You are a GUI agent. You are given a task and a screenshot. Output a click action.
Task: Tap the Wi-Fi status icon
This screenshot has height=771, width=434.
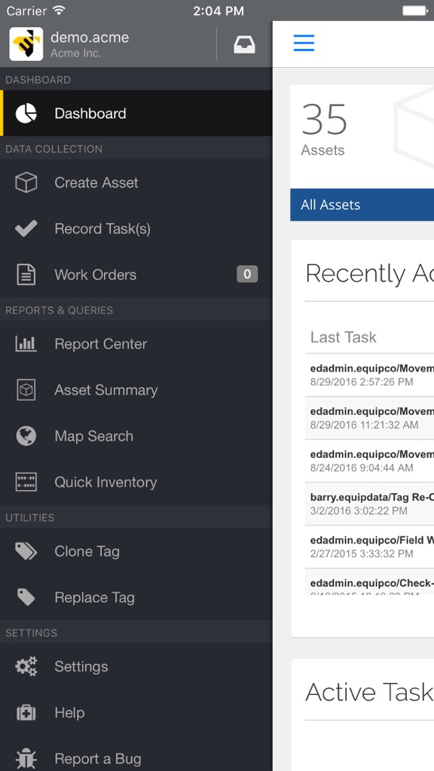tap(59, 11)
